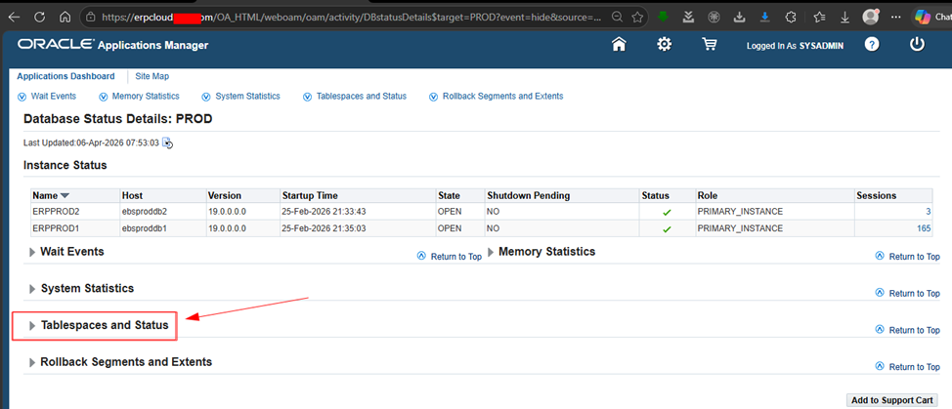952x409 pixels.
Task: Open the settings gear icon in header
Action: pyautogui.click(x=665, y=45)
